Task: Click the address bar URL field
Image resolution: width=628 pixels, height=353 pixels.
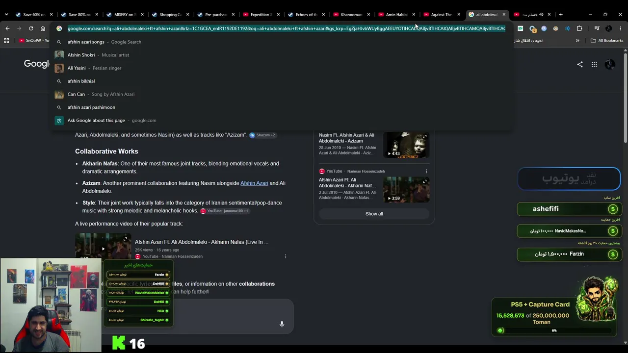Action: click(287, 28)
